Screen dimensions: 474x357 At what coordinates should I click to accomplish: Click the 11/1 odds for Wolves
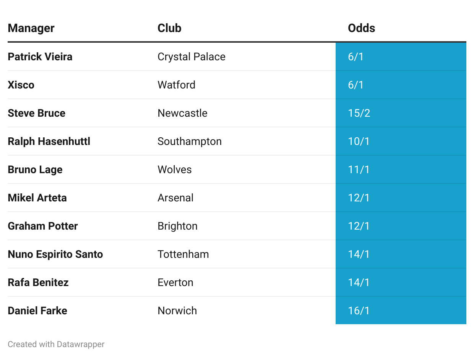(x=359, y=170)
